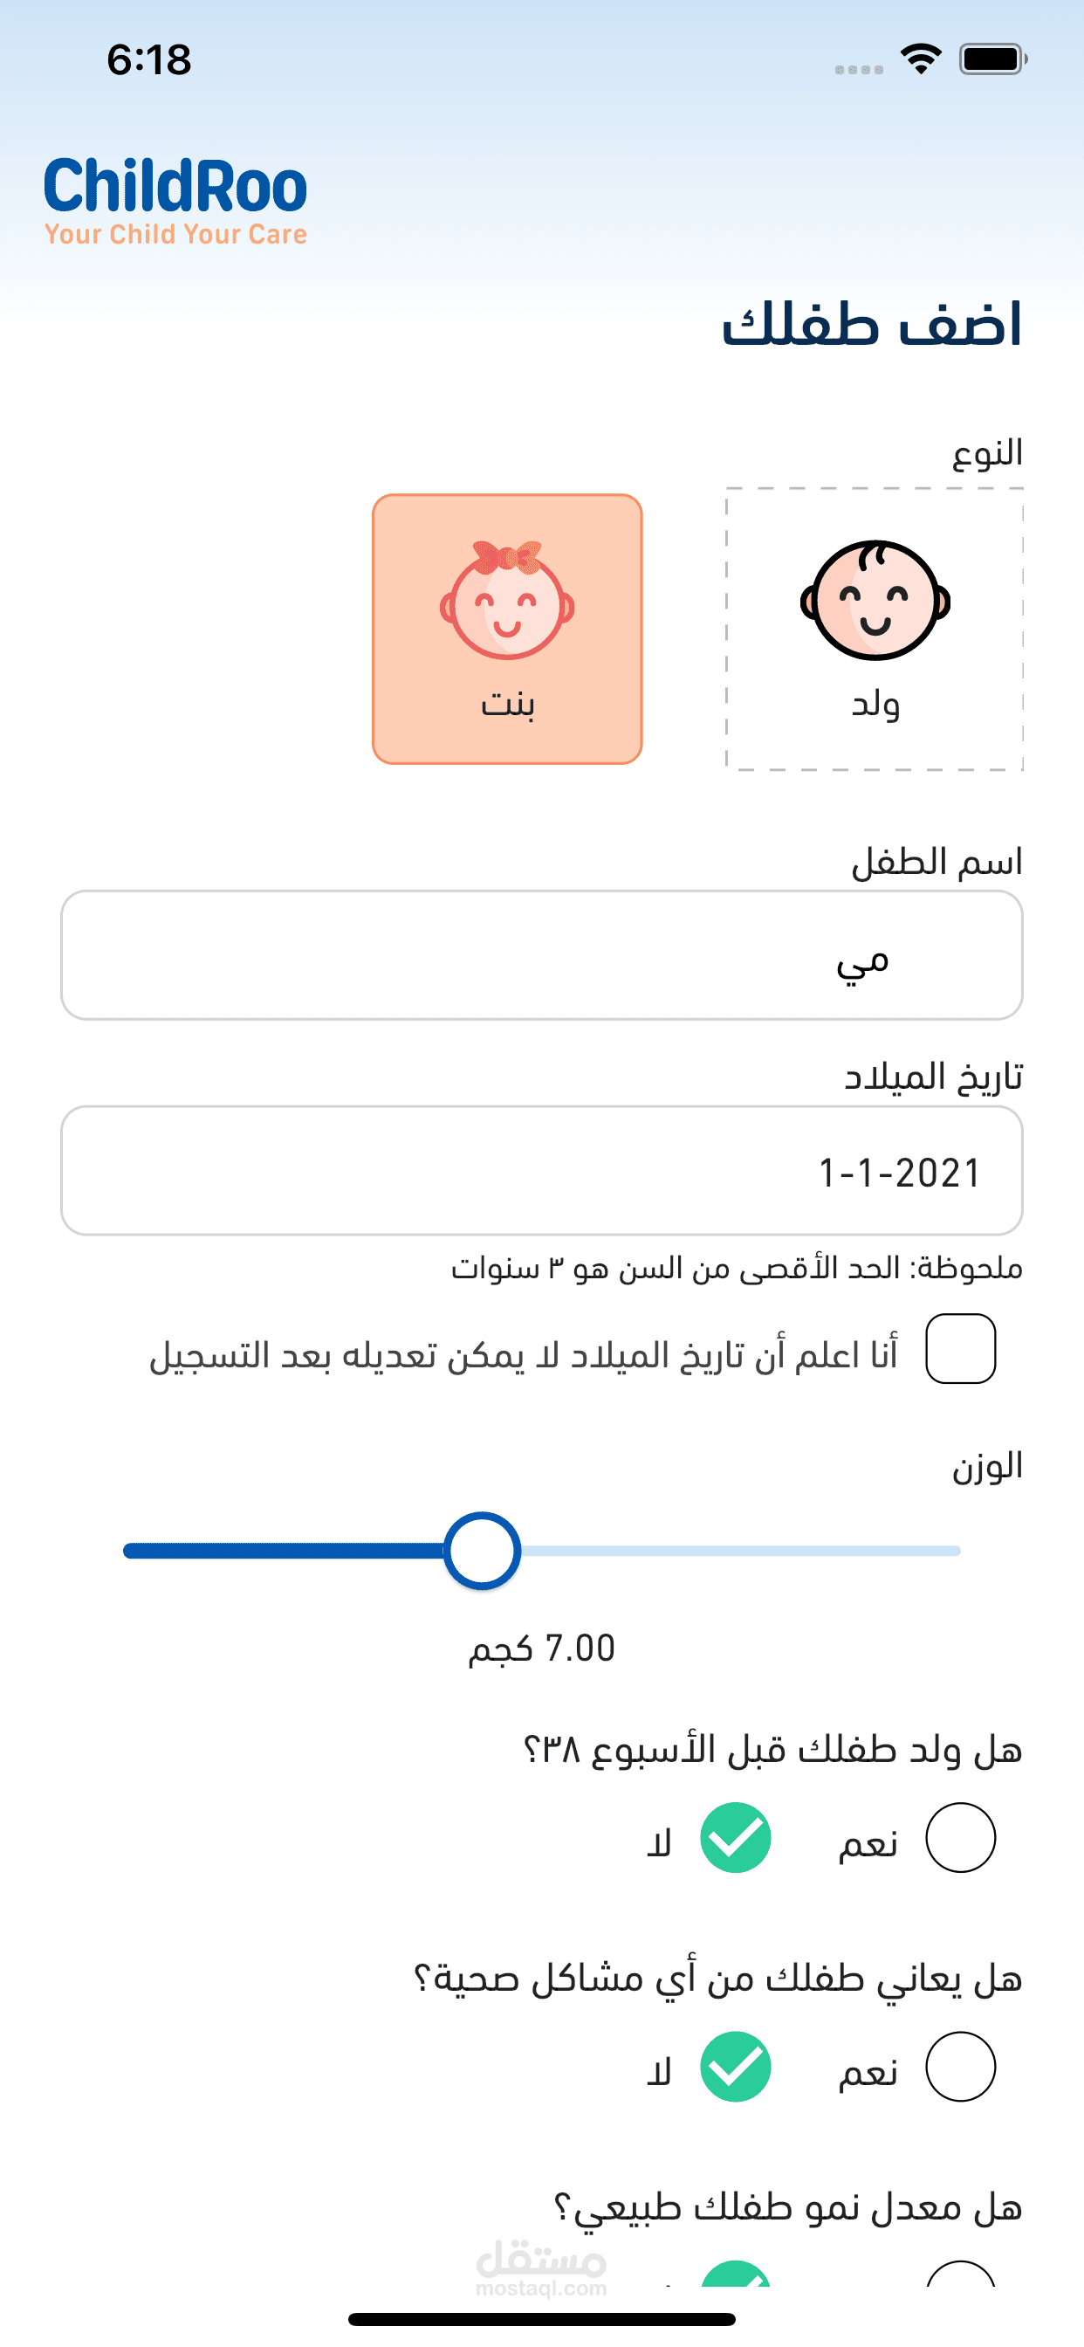Tap the cellular signal dots
The image size is (1084, 2347).
[x=859, y=69]
